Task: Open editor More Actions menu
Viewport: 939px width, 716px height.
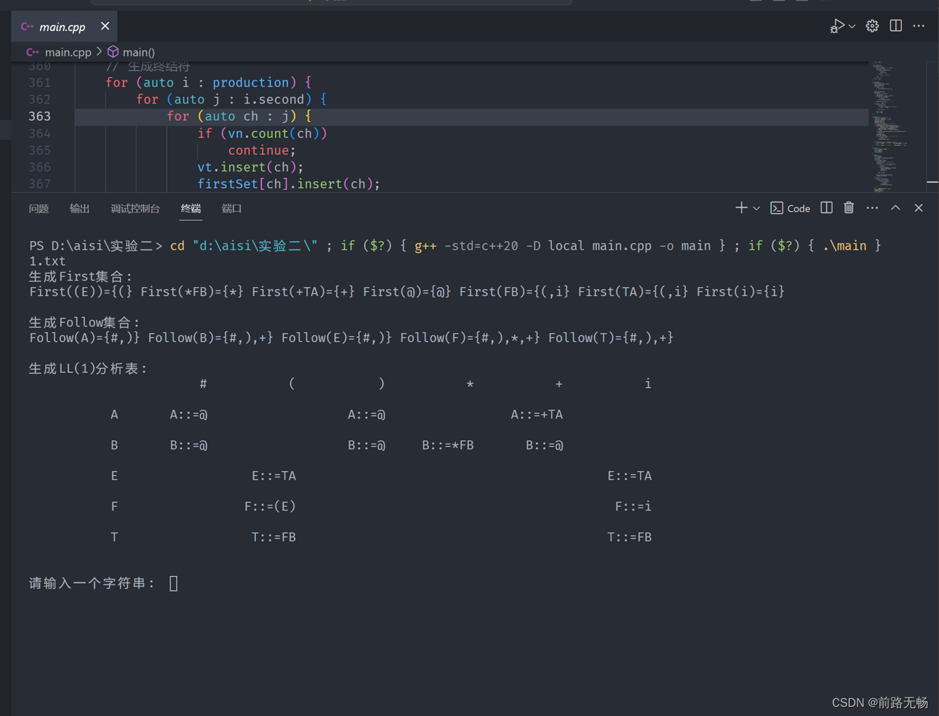Action: pos(919,26)
